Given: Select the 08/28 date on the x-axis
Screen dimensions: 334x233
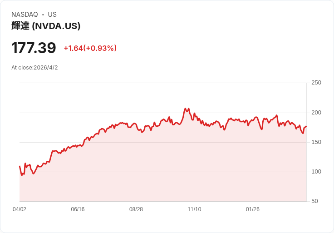Looking at the screenshot, I should point(136,209).
